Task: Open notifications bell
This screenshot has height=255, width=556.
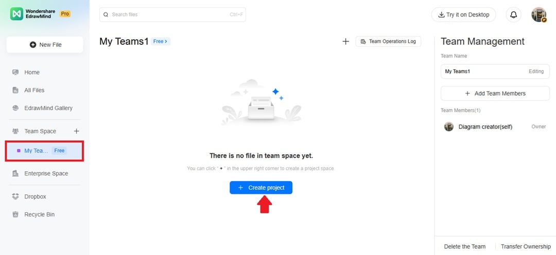Action: click(x=513, y=14)
